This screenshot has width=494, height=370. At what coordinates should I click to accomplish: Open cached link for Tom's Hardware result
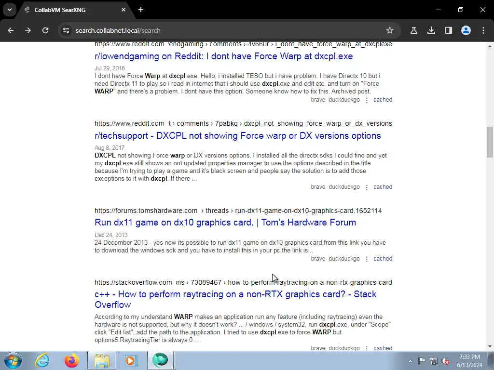[x=383, y=259]
